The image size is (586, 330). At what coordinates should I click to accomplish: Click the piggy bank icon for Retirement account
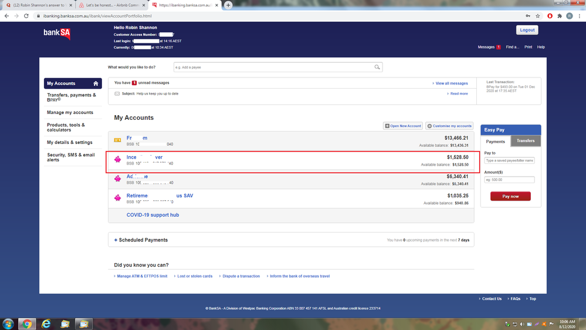(x=118, y=198)
